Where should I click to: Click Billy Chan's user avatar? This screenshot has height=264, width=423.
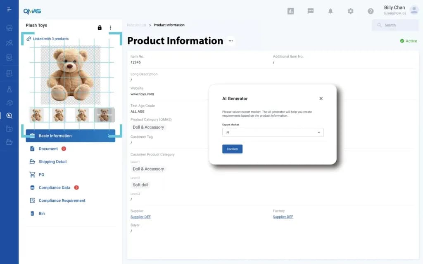pos(414,10)
